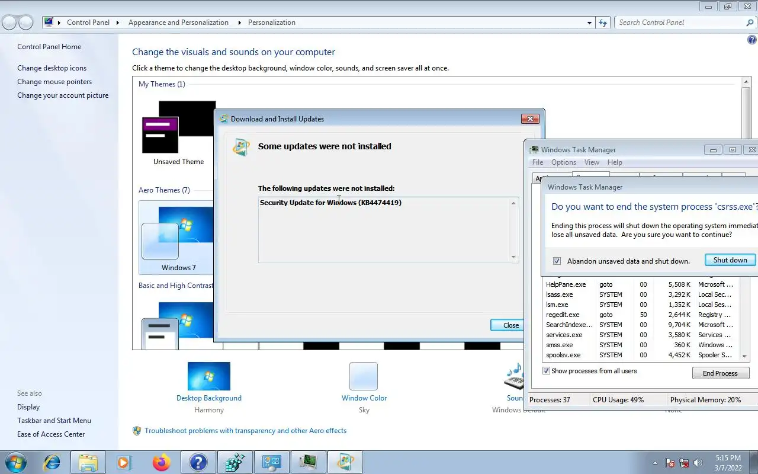The height and width of the screenshot is (474, 758).
Task: Uncheck Show processes from all users
Action: click(547, 371)
